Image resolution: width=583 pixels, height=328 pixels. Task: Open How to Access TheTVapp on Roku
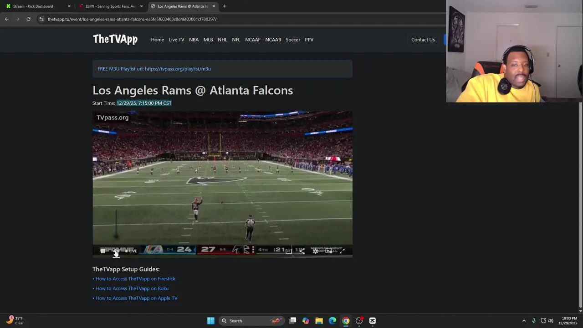click(132, 288)
